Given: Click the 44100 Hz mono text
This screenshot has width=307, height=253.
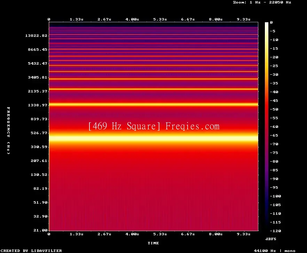Looking at the screenshot, I should click(275, 251).
